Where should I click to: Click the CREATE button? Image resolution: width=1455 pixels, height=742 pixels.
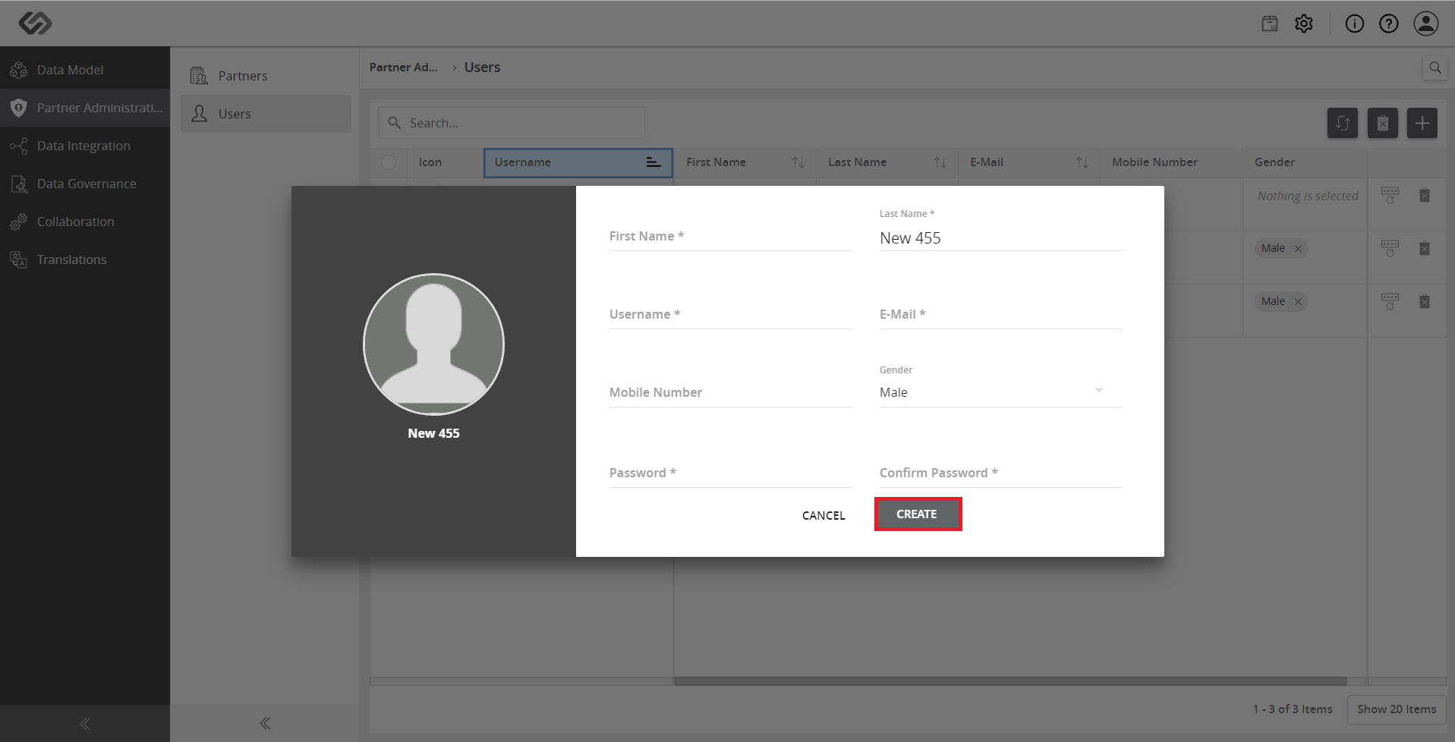point(917,514)
